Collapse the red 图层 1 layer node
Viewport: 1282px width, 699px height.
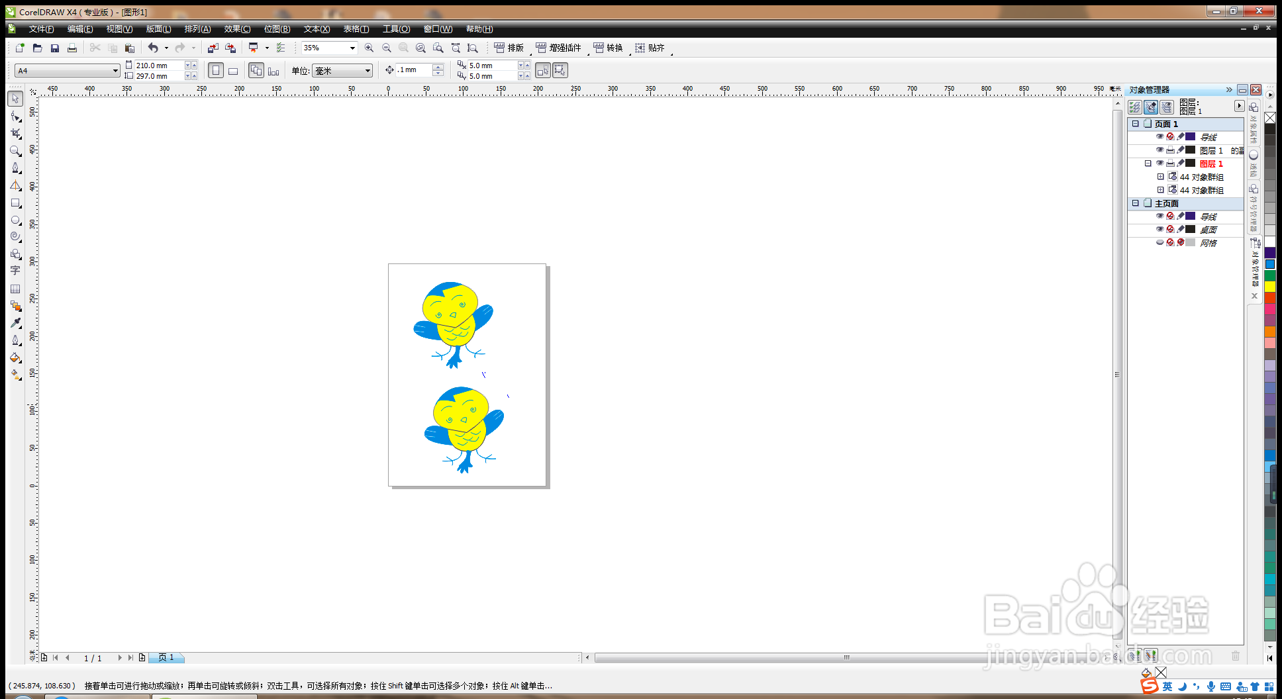(x=1148, y=163)
